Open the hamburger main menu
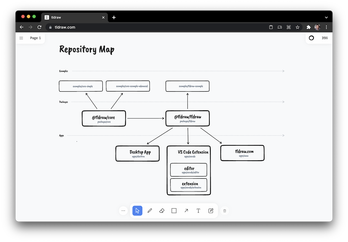Screen dimensions: 348x242 21,38
